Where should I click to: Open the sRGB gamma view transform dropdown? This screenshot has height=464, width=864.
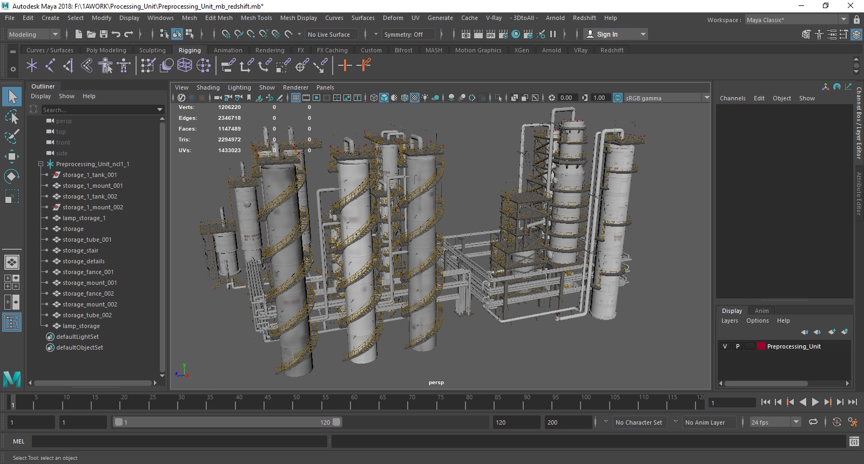pos(706,98)
